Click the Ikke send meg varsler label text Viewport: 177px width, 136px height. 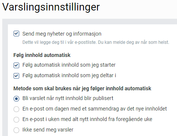coord(48,130)
